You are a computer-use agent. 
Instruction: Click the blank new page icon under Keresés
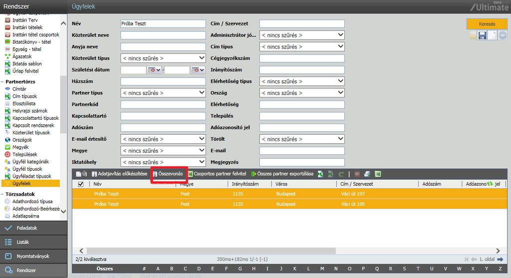[x=493, y=35]
